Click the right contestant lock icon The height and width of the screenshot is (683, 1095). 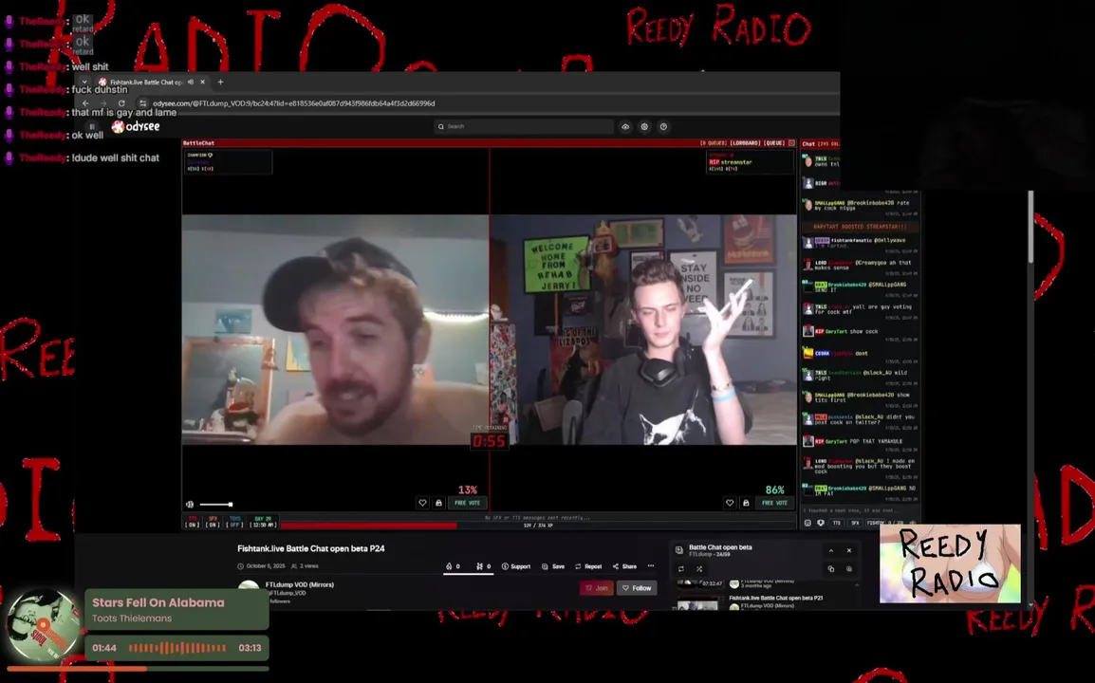point(746,503)
